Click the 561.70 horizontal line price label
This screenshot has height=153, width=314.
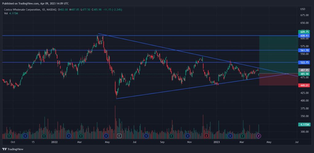pos(304,50)
